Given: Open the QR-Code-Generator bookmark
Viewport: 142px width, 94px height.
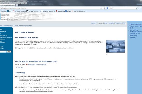Looking at the screenshot, I should point(34,11).
